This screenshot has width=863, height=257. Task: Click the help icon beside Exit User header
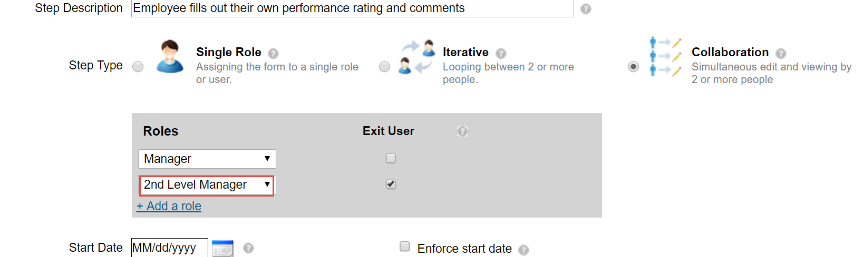pos(462,131)
